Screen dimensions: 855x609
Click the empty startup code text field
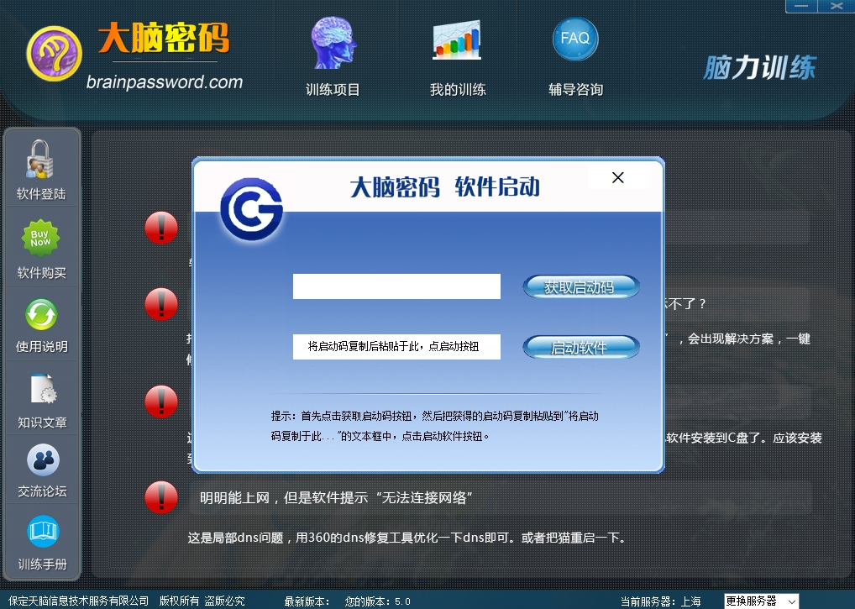tap(396, 286)
